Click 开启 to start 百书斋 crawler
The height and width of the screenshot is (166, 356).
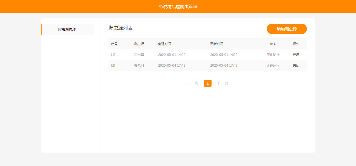[x=296, y=55]
